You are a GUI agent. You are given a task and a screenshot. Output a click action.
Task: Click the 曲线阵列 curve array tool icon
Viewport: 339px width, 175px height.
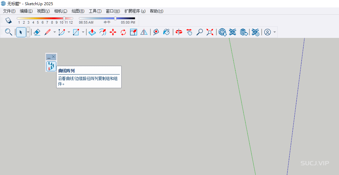coord(51,66)
